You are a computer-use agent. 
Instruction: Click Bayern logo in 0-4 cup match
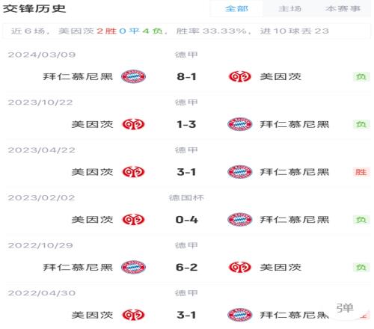[x=239, y=219]
